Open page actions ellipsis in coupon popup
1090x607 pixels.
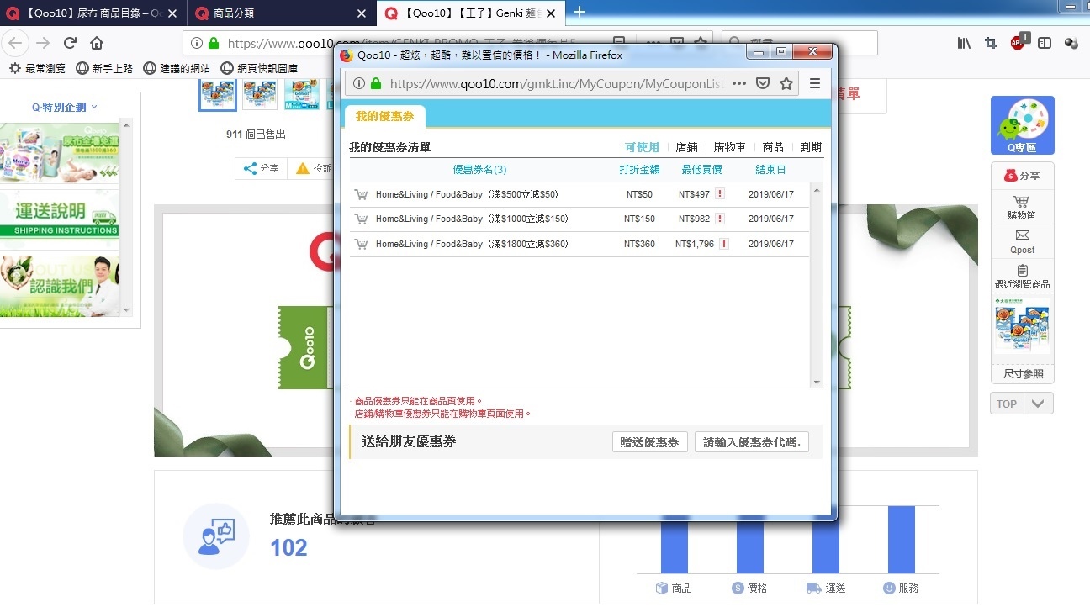click(x=739, y=83)
